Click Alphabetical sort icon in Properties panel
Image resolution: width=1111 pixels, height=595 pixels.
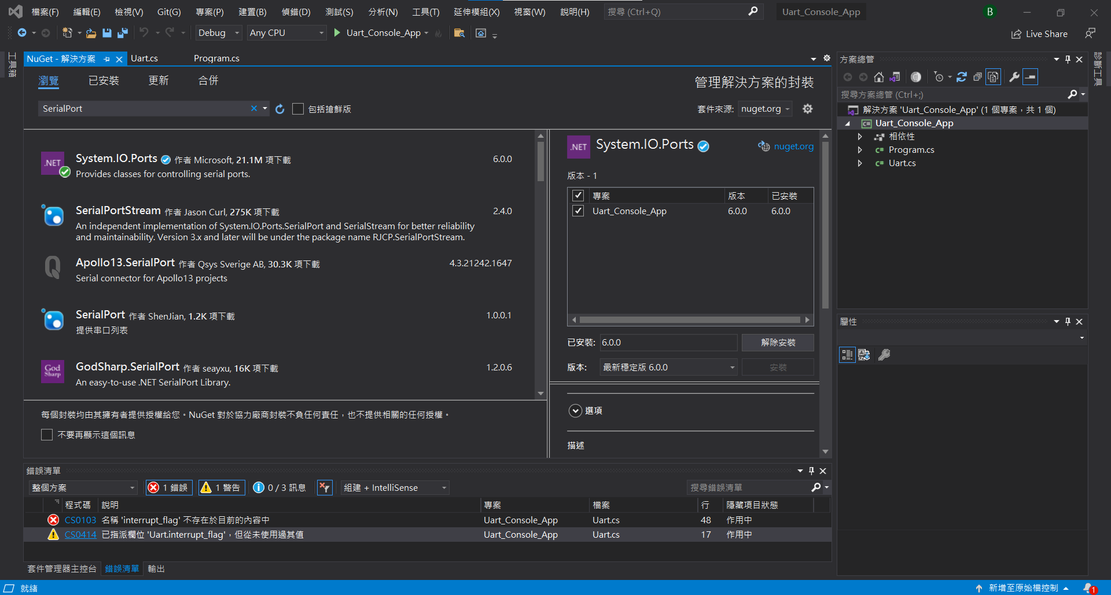click(x=864, y=355)
